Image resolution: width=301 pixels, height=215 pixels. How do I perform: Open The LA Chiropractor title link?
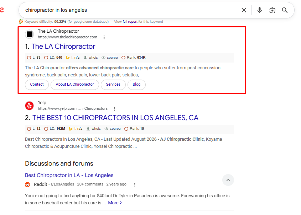(x=63, y=46)
